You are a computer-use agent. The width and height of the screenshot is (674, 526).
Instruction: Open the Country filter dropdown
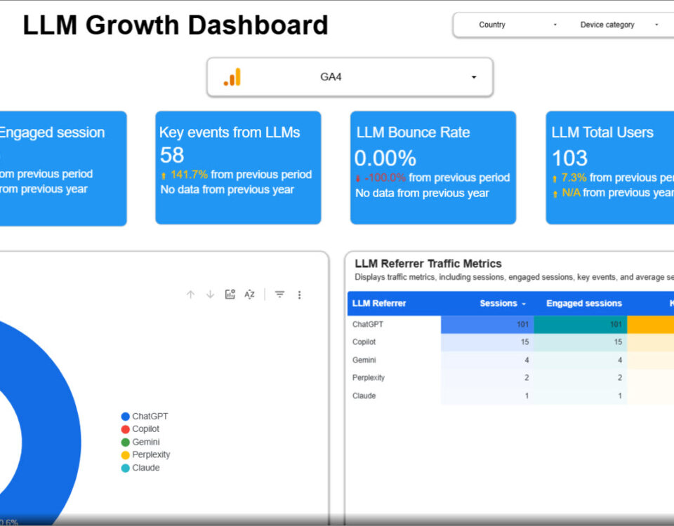(x=517, y=25)
